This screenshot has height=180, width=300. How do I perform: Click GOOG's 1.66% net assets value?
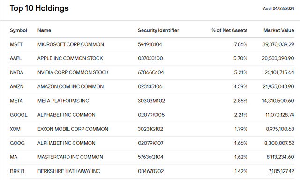[x=241, y=143]
